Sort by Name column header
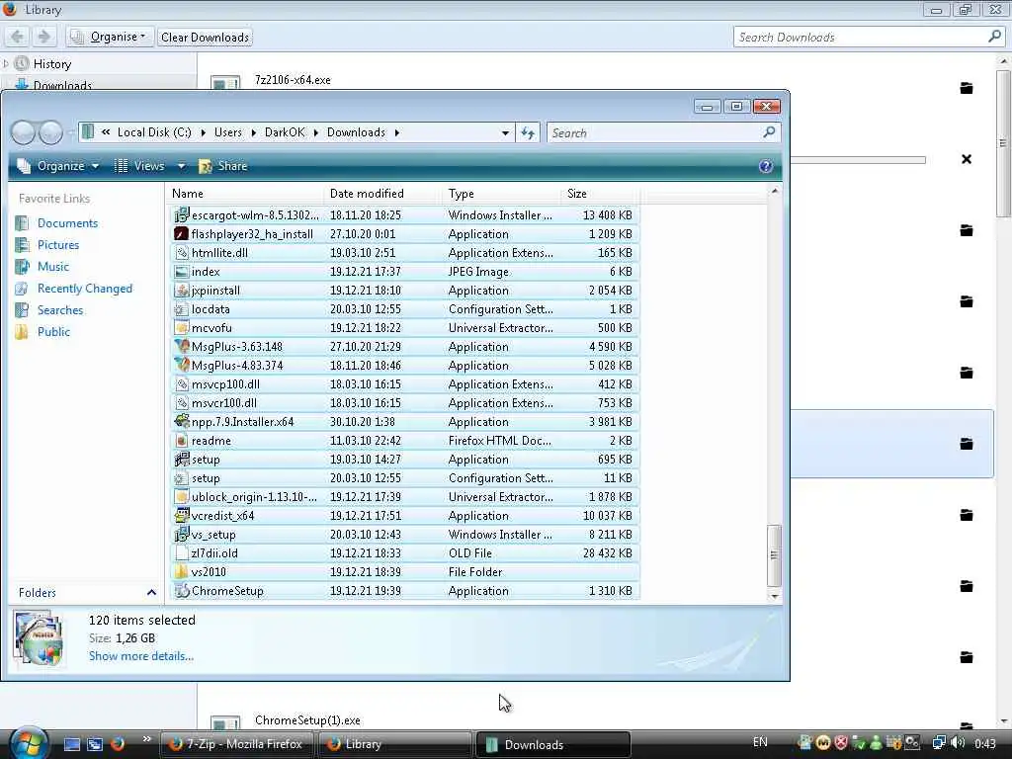The width and height of the screenshot is (1012, 759). 245,194
